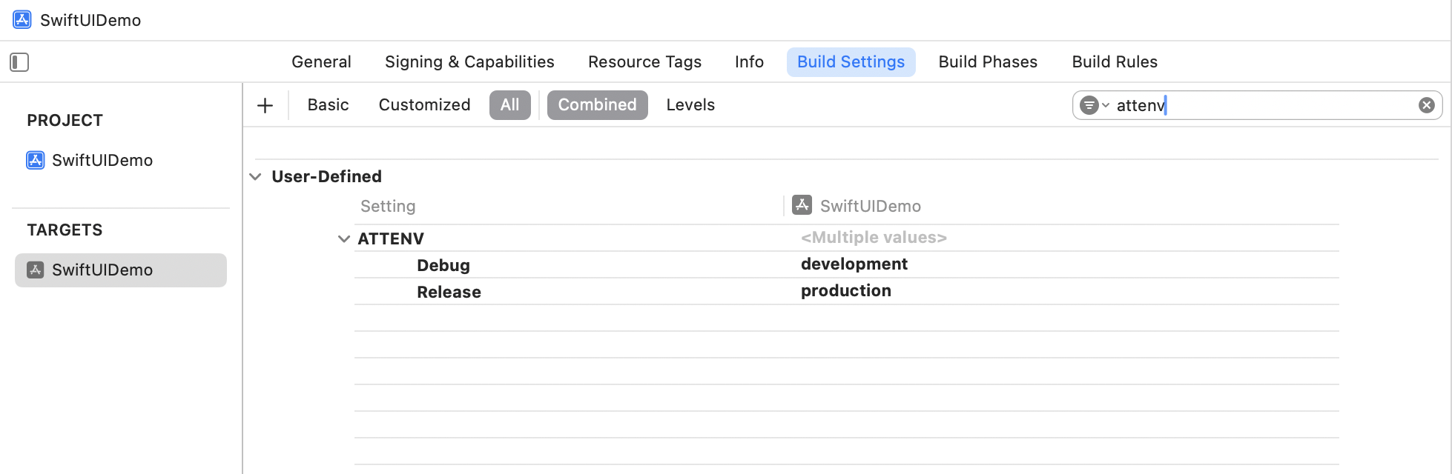Select SwiftUIDemo under TARGETS
The width and height of the screenshot is (1452, 474).
pyautogui.click(x=121, y=270)
